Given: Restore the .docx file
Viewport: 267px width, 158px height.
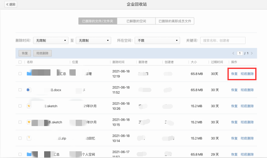Looking at the screenshot, I should pos(234,90).
